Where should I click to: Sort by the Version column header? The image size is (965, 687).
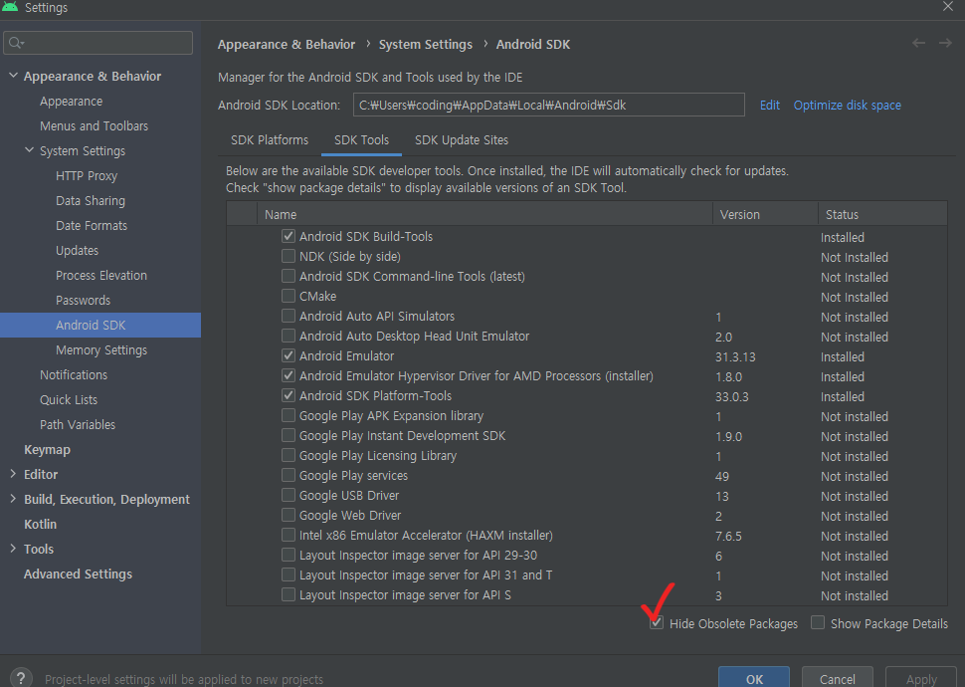point(765,214)
